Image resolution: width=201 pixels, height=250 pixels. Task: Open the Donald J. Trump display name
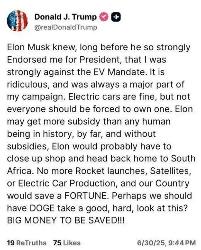(65, 17)
